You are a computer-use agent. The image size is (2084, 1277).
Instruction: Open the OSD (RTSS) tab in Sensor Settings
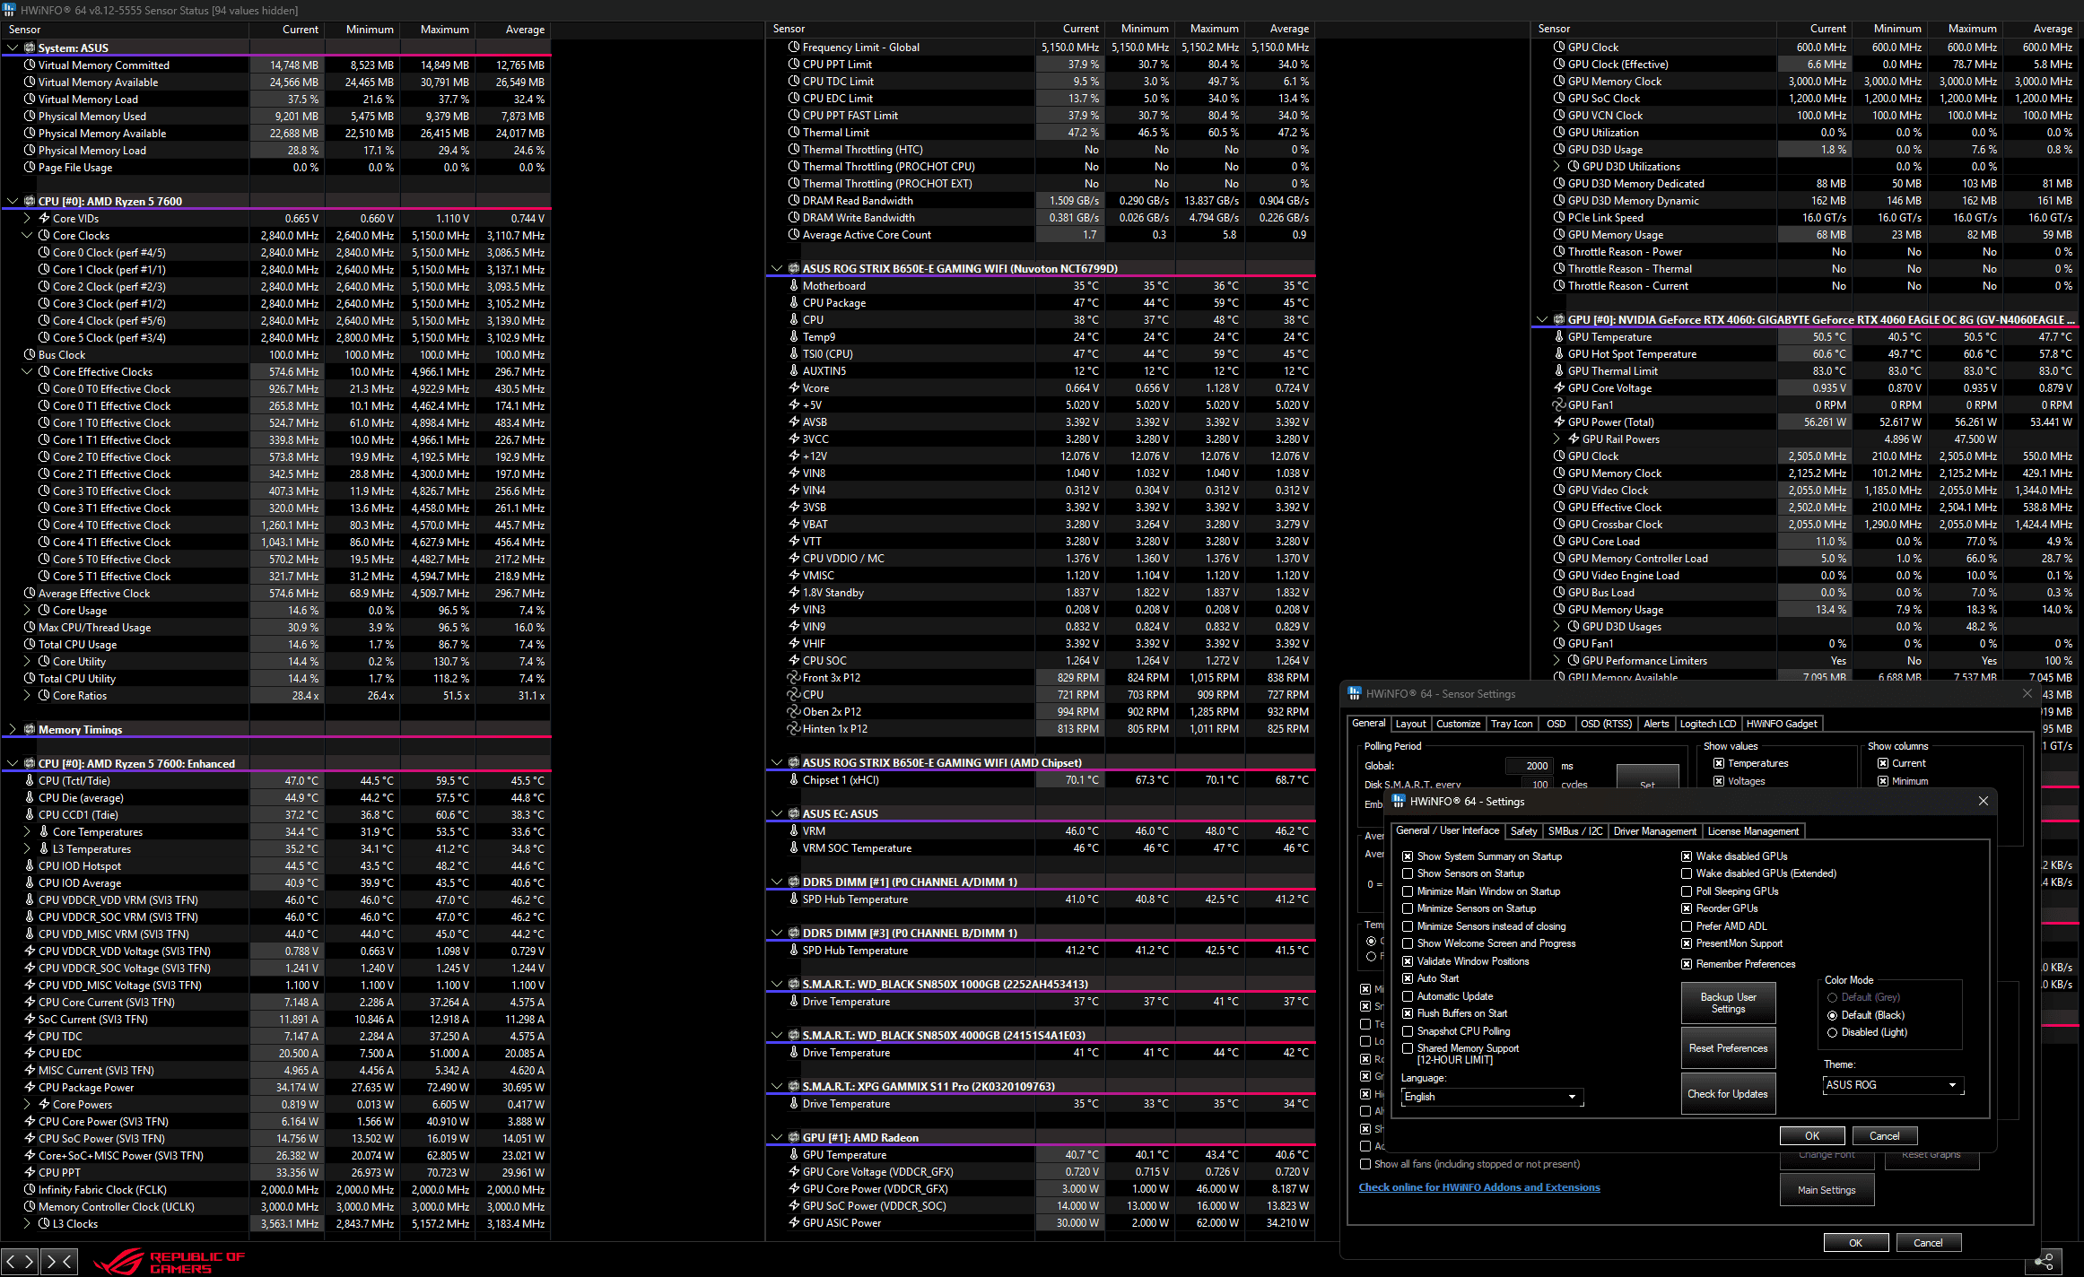tap(1606, 724)
